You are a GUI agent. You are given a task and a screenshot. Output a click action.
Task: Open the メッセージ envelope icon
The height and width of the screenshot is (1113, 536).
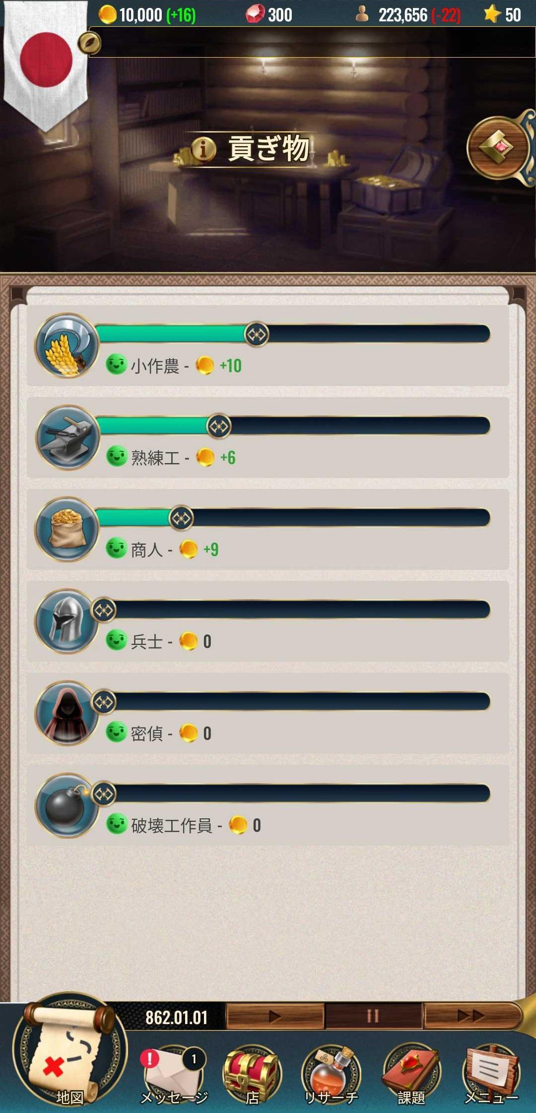coord(174,1072)
